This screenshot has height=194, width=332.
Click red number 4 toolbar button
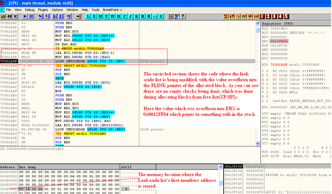(280, 16)
